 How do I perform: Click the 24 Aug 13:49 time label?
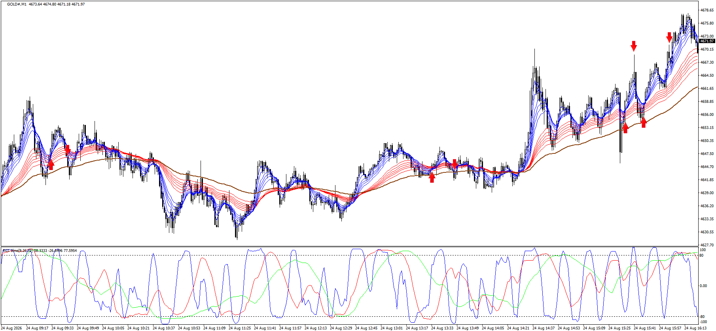[x=468, y=328]
